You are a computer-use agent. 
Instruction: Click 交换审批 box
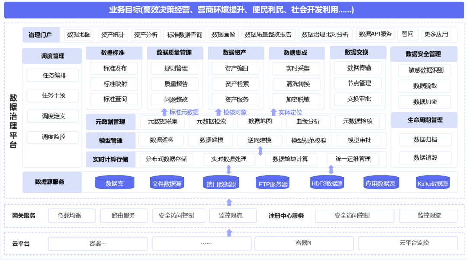click(358, 99)
